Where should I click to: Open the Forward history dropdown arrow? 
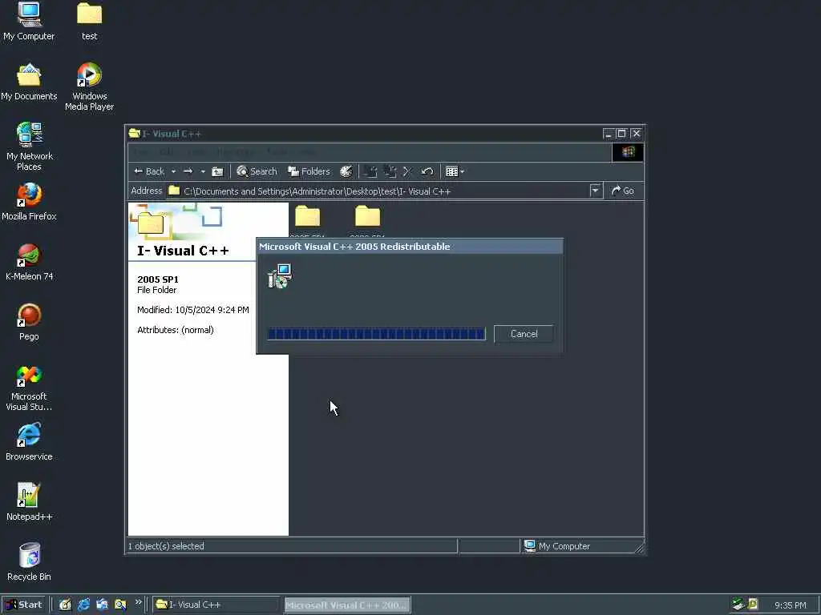(x=203, y=171)
